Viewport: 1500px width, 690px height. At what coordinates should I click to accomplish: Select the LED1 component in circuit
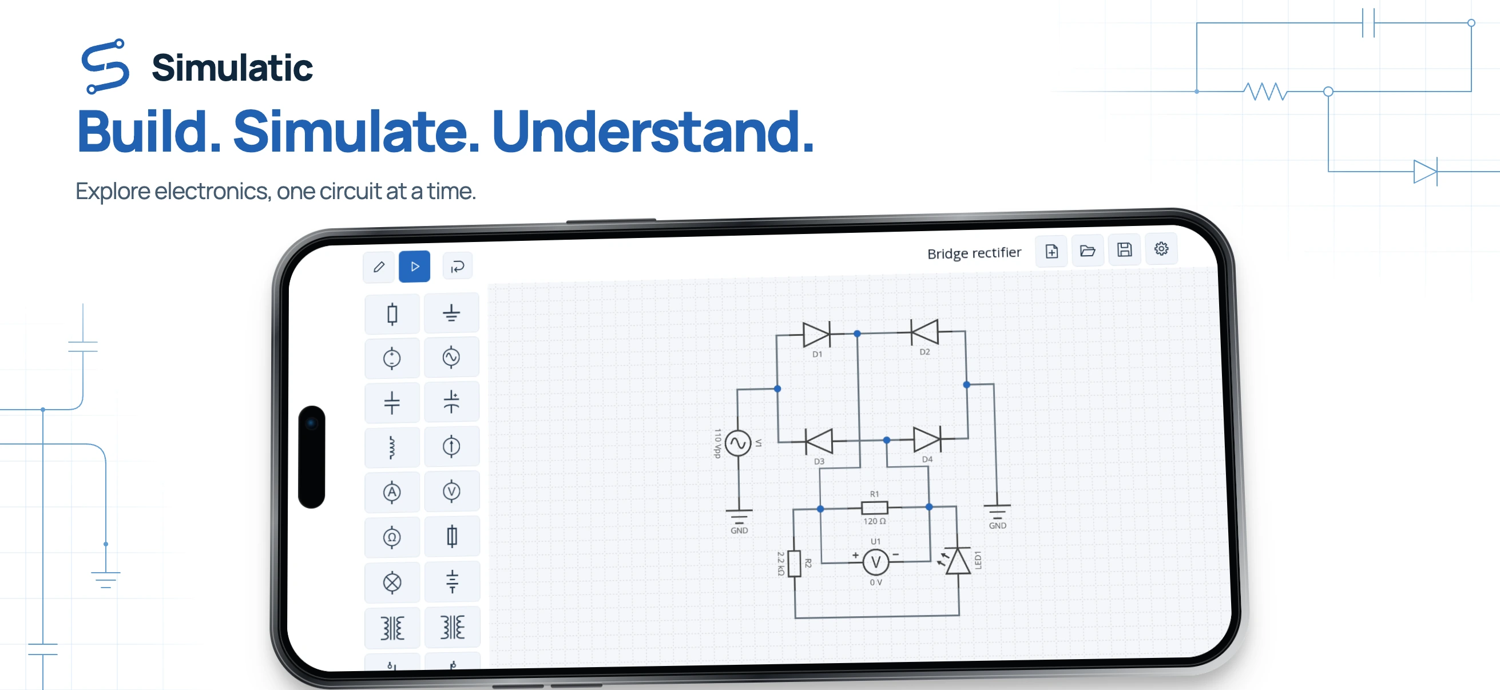click(956, 561)
